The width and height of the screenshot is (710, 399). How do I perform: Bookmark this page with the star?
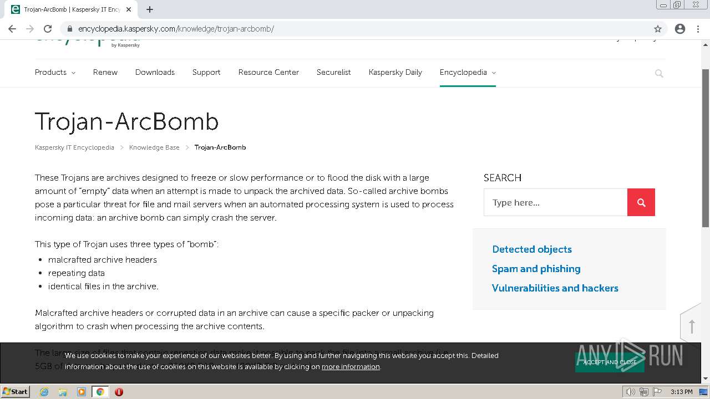click(x=658, y=29)
